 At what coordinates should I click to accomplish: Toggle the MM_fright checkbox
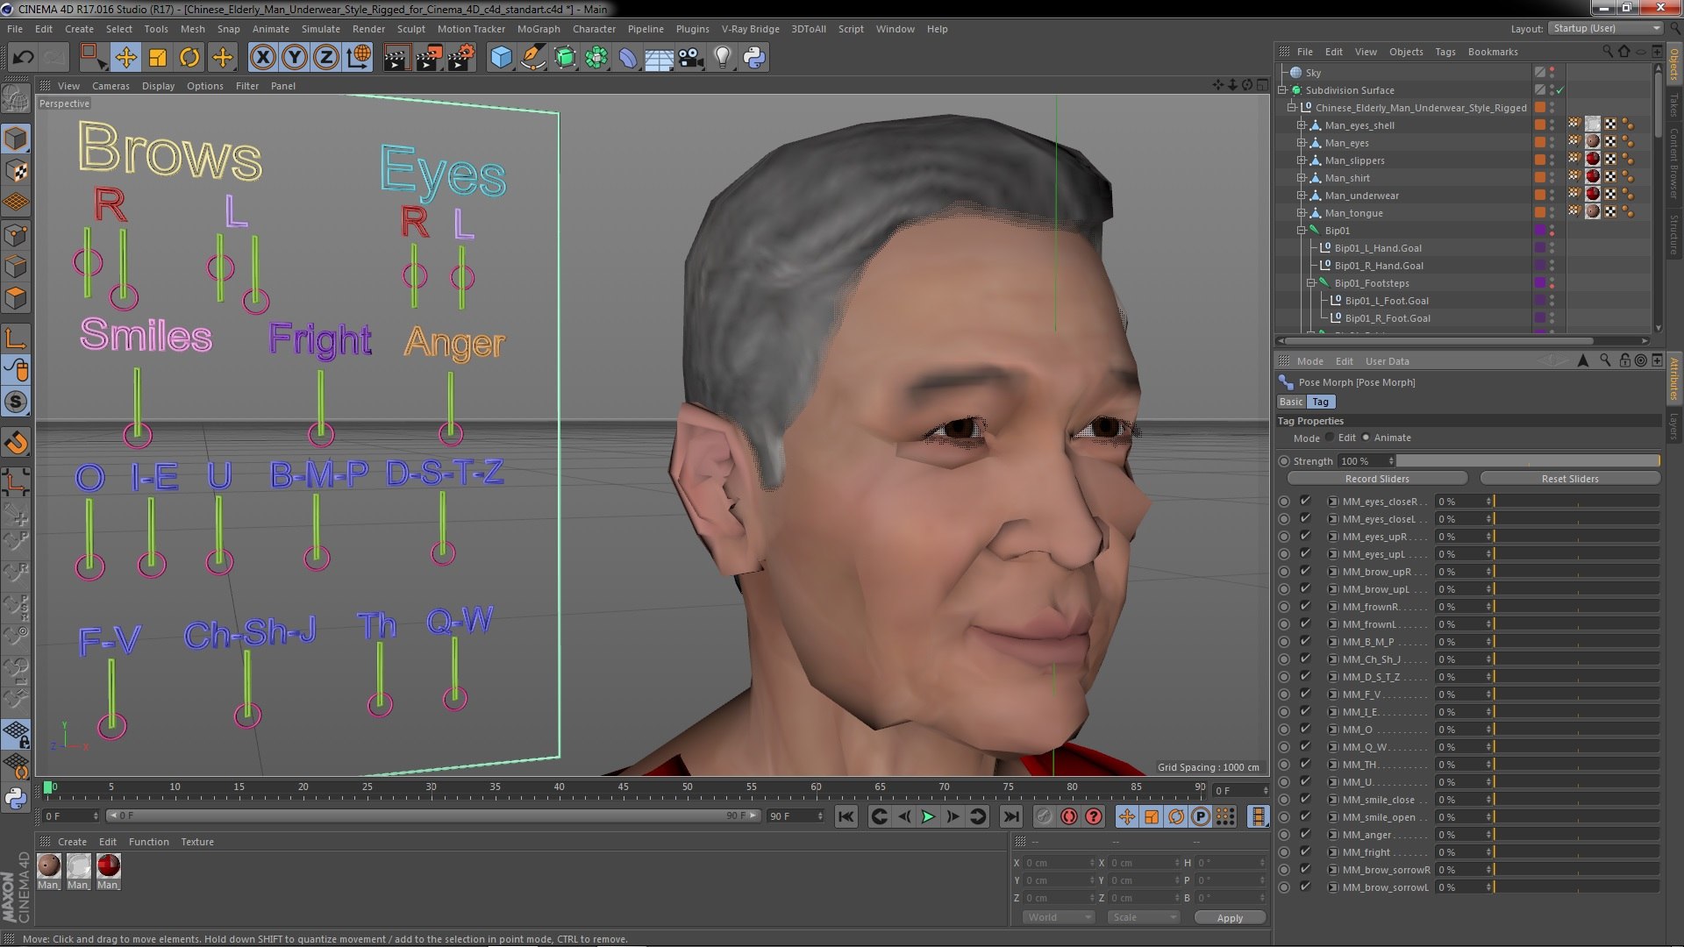click(1305, 851)
